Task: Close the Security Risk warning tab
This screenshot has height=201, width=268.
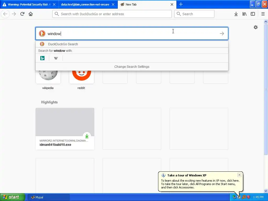Action: click(54, 4)
